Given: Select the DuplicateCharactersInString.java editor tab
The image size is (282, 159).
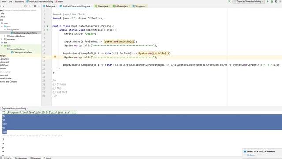Looking at the screenshot, I should point(76,6).
